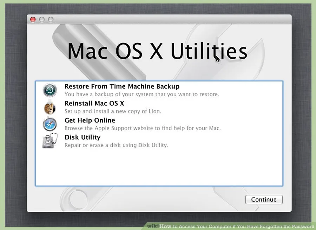Click the Mac OS X Utilities heading

point(157,51)
